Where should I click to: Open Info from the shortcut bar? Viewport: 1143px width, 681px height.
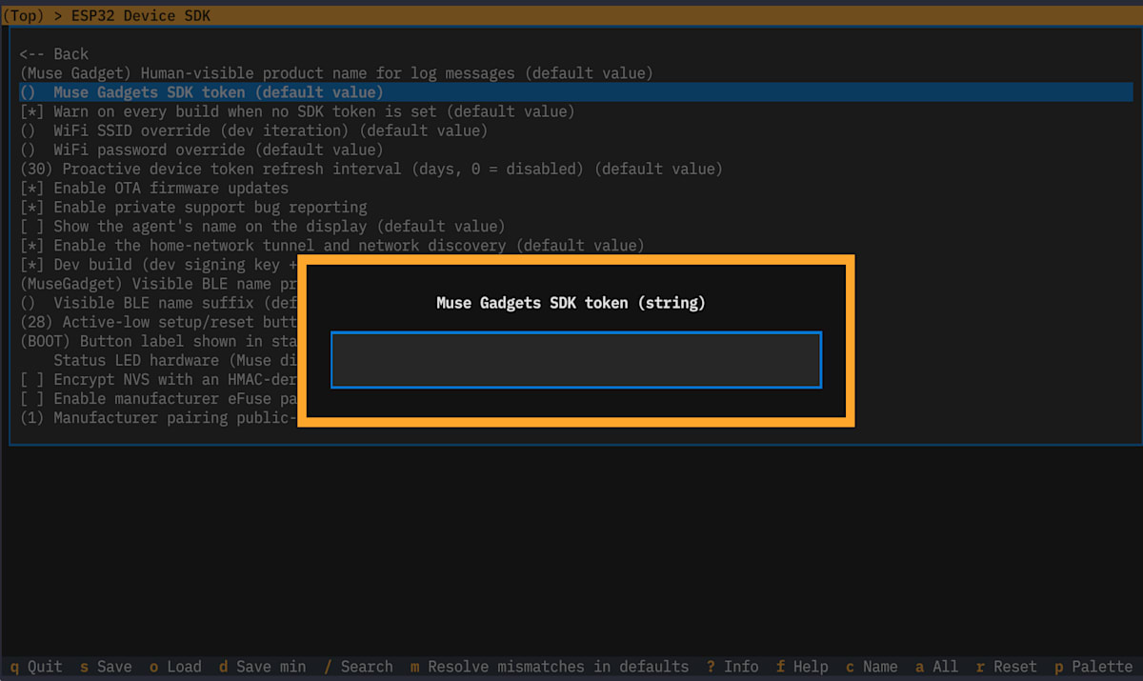(x=732, y=667)
